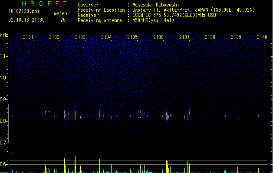Screen dimensions: 273x173
Task: Click the date stamp 02.10.16 21:30
Action: pyautogui.click(x=26, y=20)
